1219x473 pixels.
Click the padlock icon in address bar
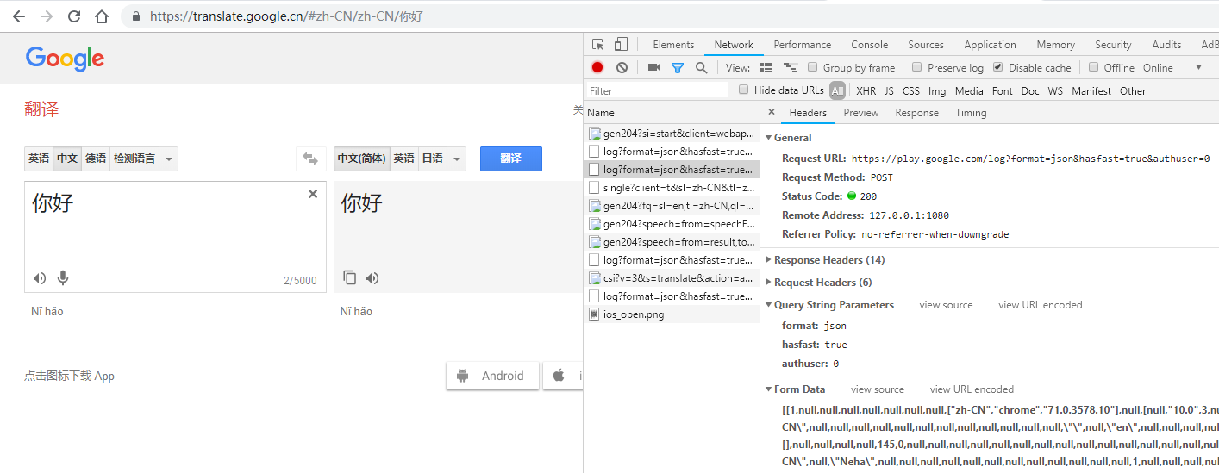click(x=135, y=16)
